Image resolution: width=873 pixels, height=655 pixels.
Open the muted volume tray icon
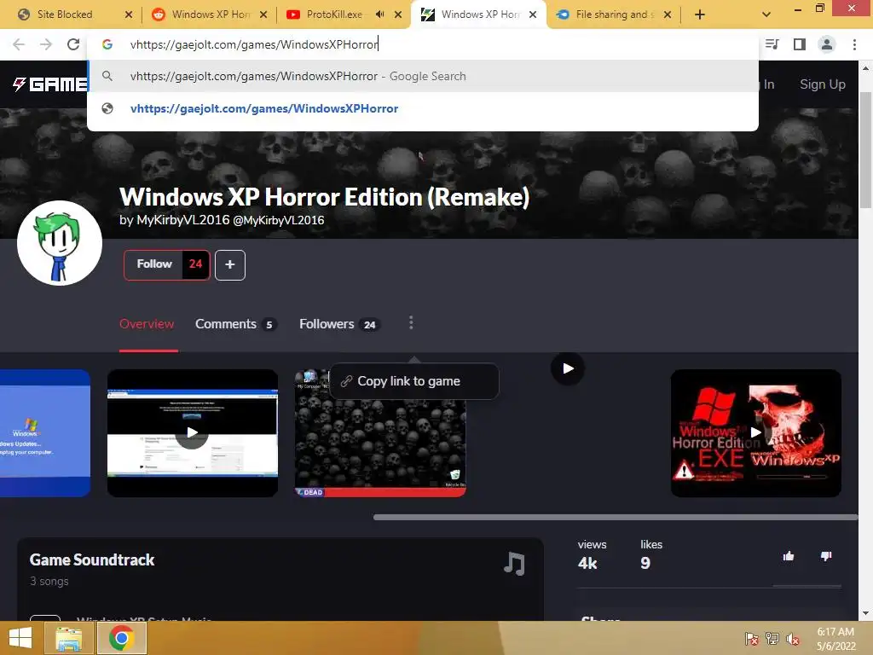(793, 639)
